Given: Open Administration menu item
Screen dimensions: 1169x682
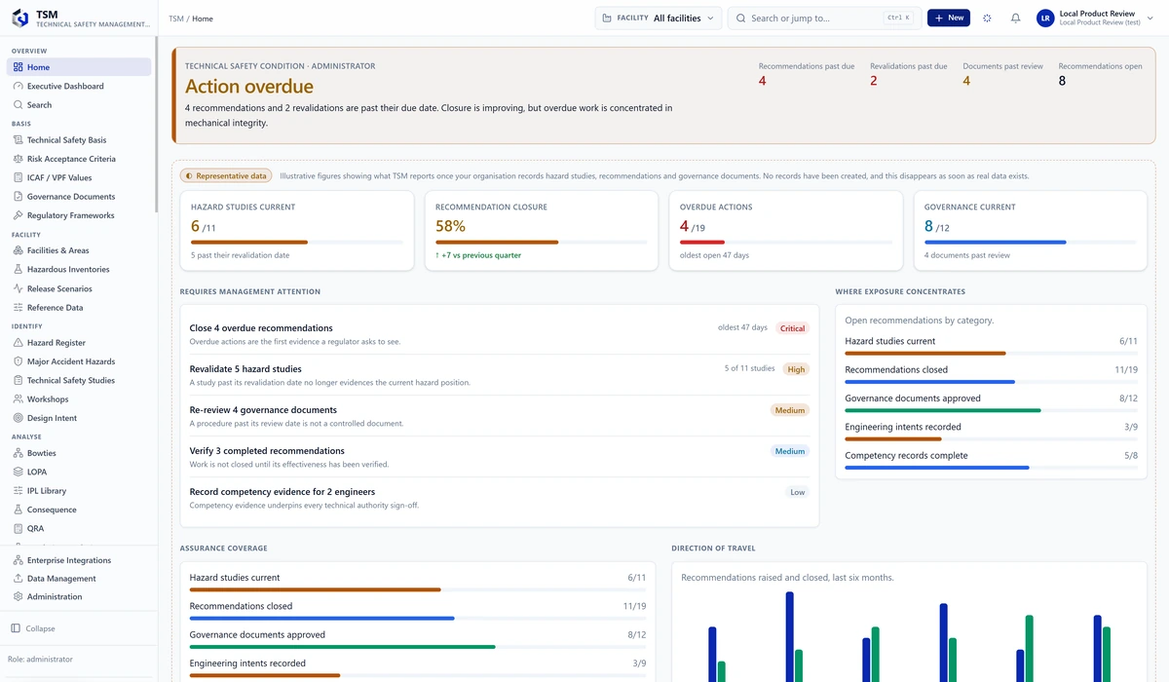Looking at the screenshot, I should pos(79,597).
